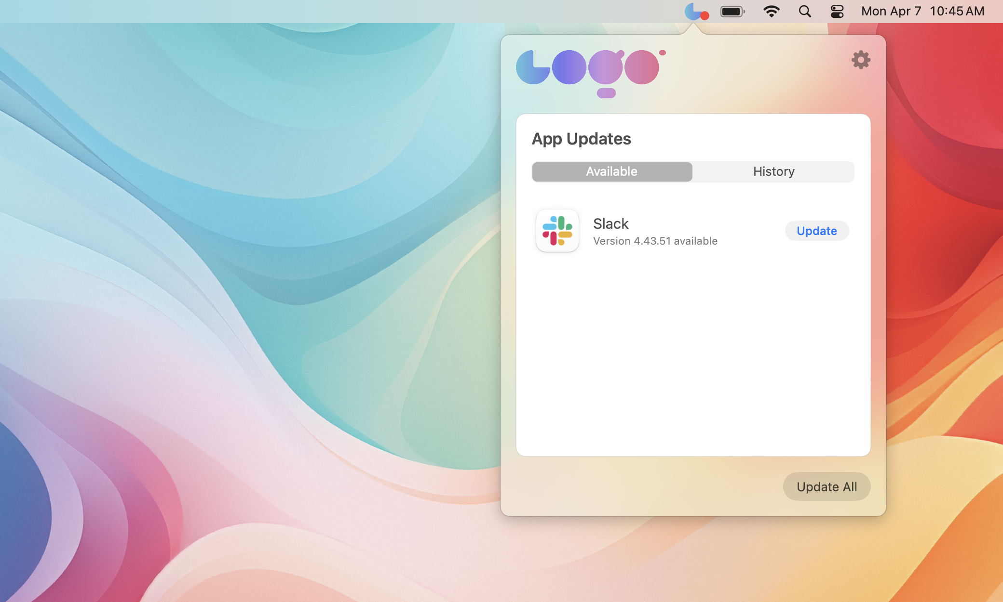Open Spotlight search from the menu bar
The width and height of the screenshot is (1003, 602).
(x=804, y=11)
